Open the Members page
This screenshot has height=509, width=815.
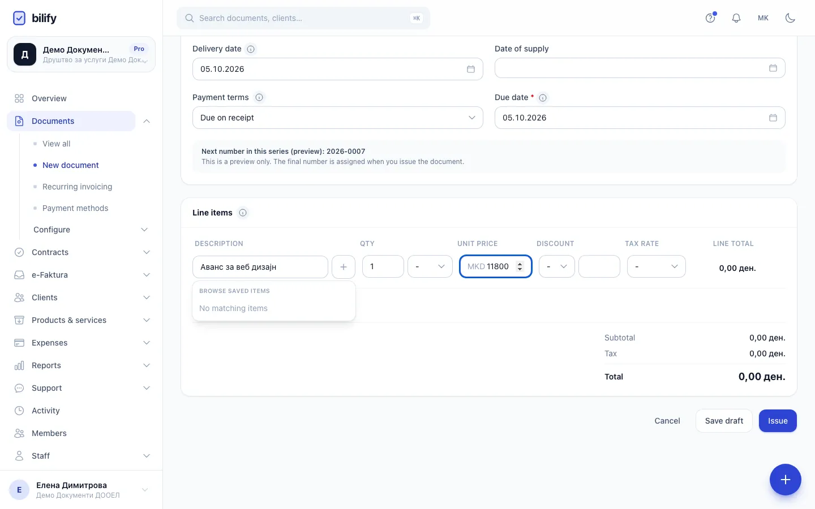coord(49,433)
